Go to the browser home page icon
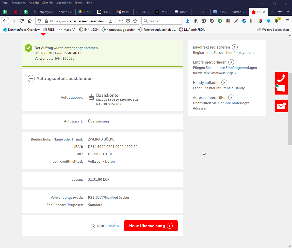Viewport: 292px width, 248px height. 30,21
